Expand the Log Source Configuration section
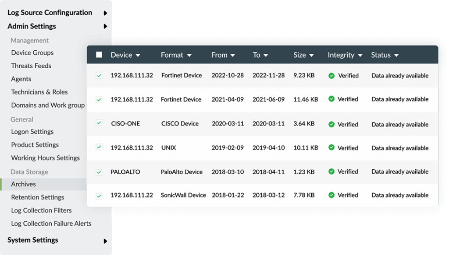 [105, 13]
